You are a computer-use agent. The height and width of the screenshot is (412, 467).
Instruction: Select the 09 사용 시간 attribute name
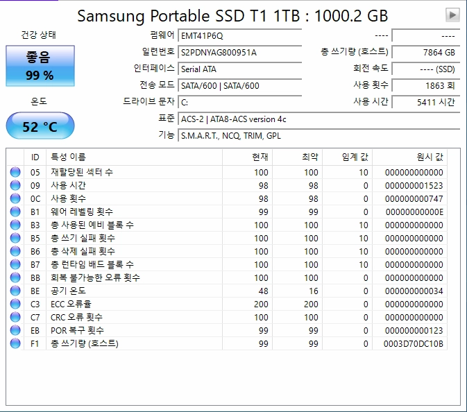click(x=68, y=185)
